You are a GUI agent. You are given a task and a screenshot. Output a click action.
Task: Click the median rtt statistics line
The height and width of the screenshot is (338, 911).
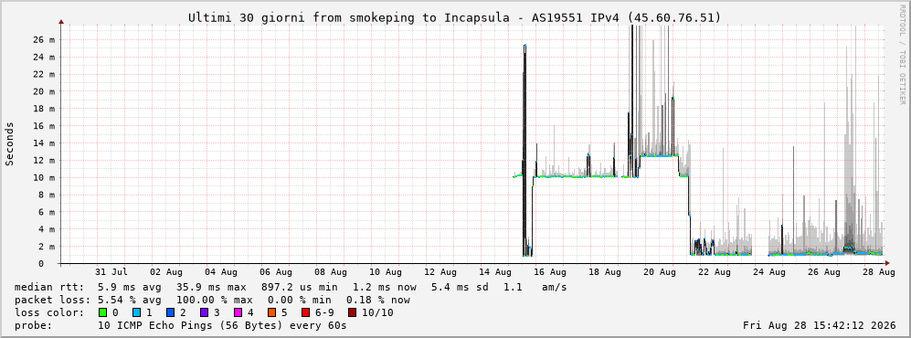[x=291, y=287]
